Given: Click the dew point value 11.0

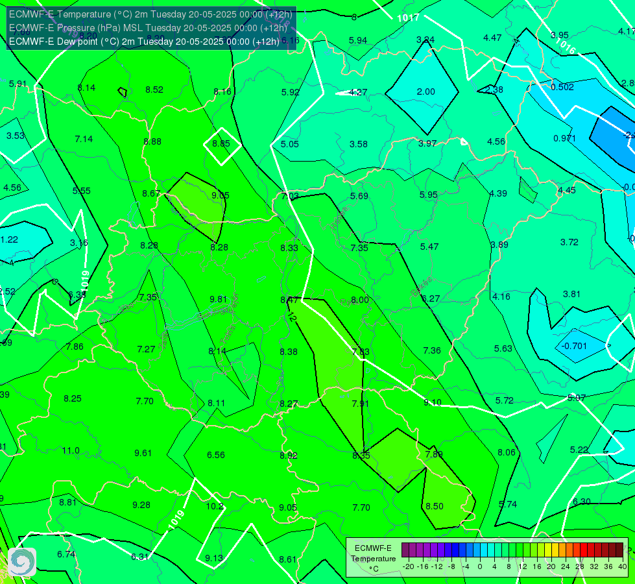Looking at the screenshot, I should pos(71,451).
